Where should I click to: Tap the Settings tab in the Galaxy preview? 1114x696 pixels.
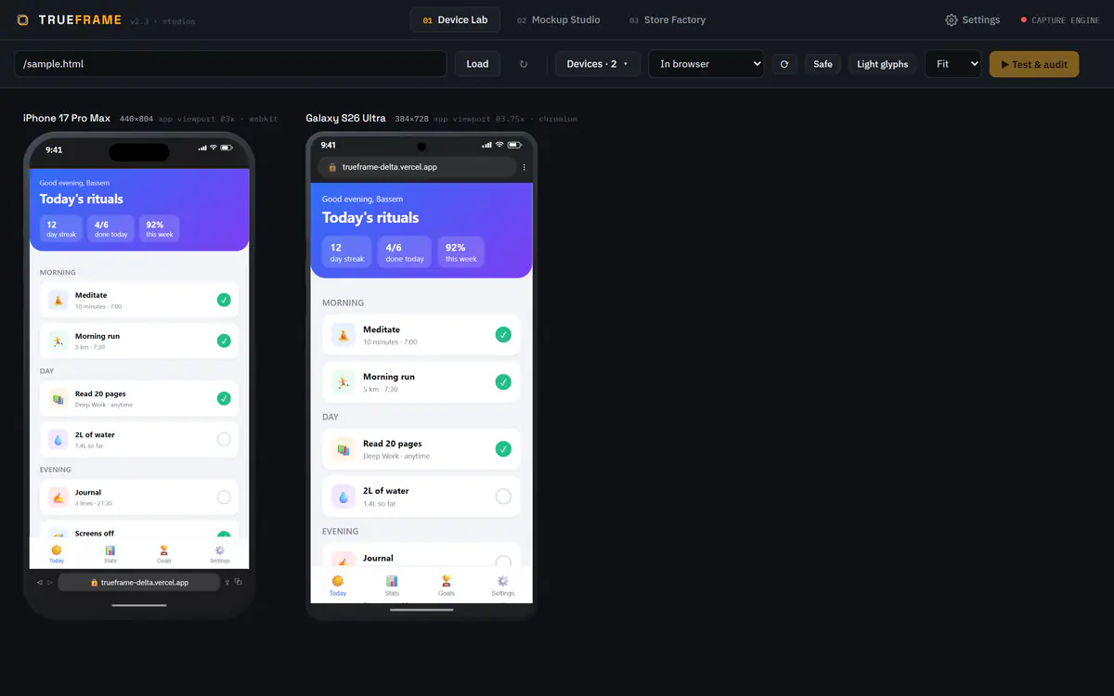coord(503,586)
